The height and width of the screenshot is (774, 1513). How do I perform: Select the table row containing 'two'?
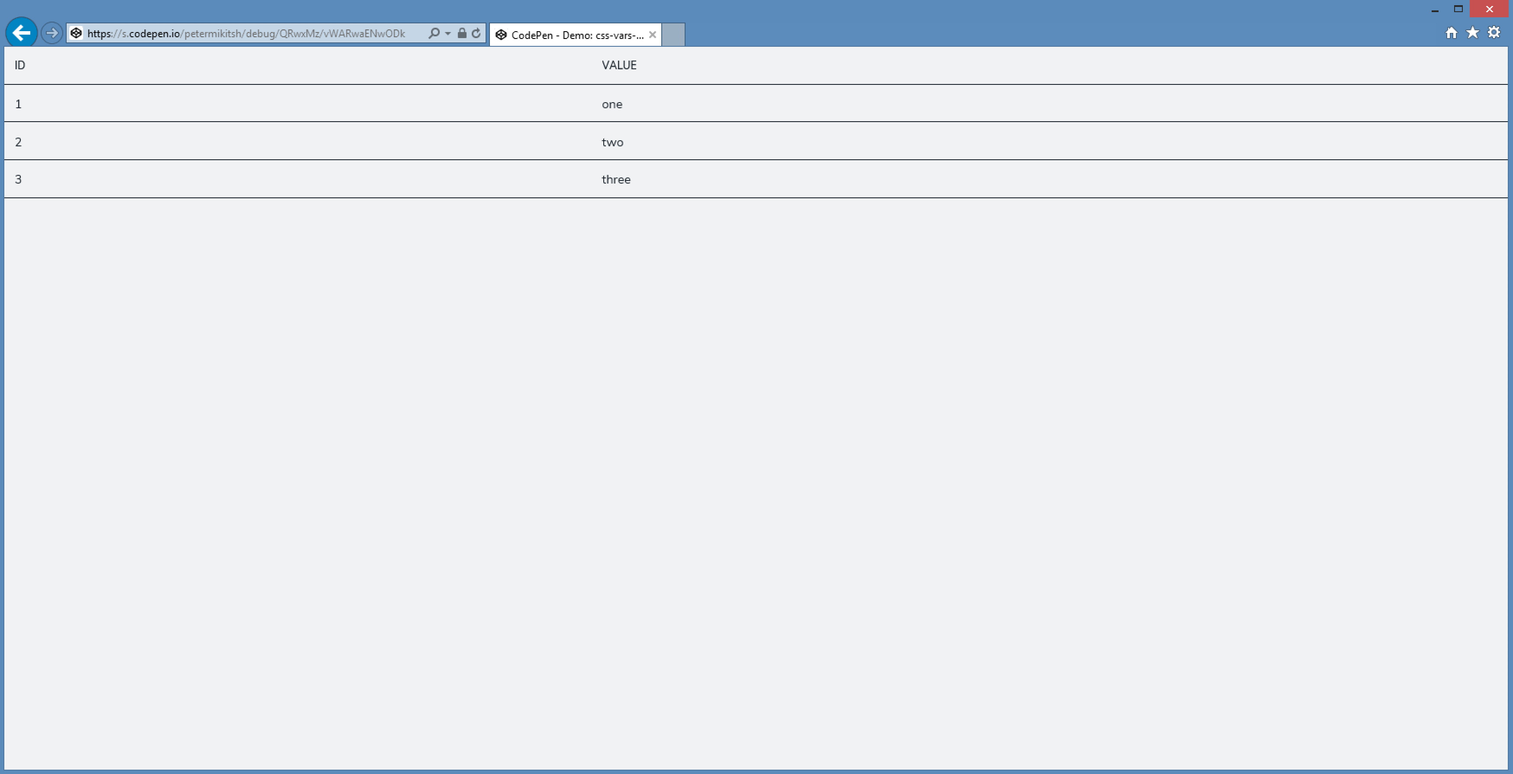tap(613, 142)
